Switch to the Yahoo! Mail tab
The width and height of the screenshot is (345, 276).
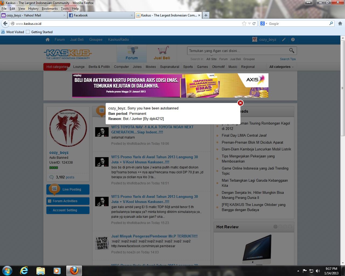click(33, 15)
